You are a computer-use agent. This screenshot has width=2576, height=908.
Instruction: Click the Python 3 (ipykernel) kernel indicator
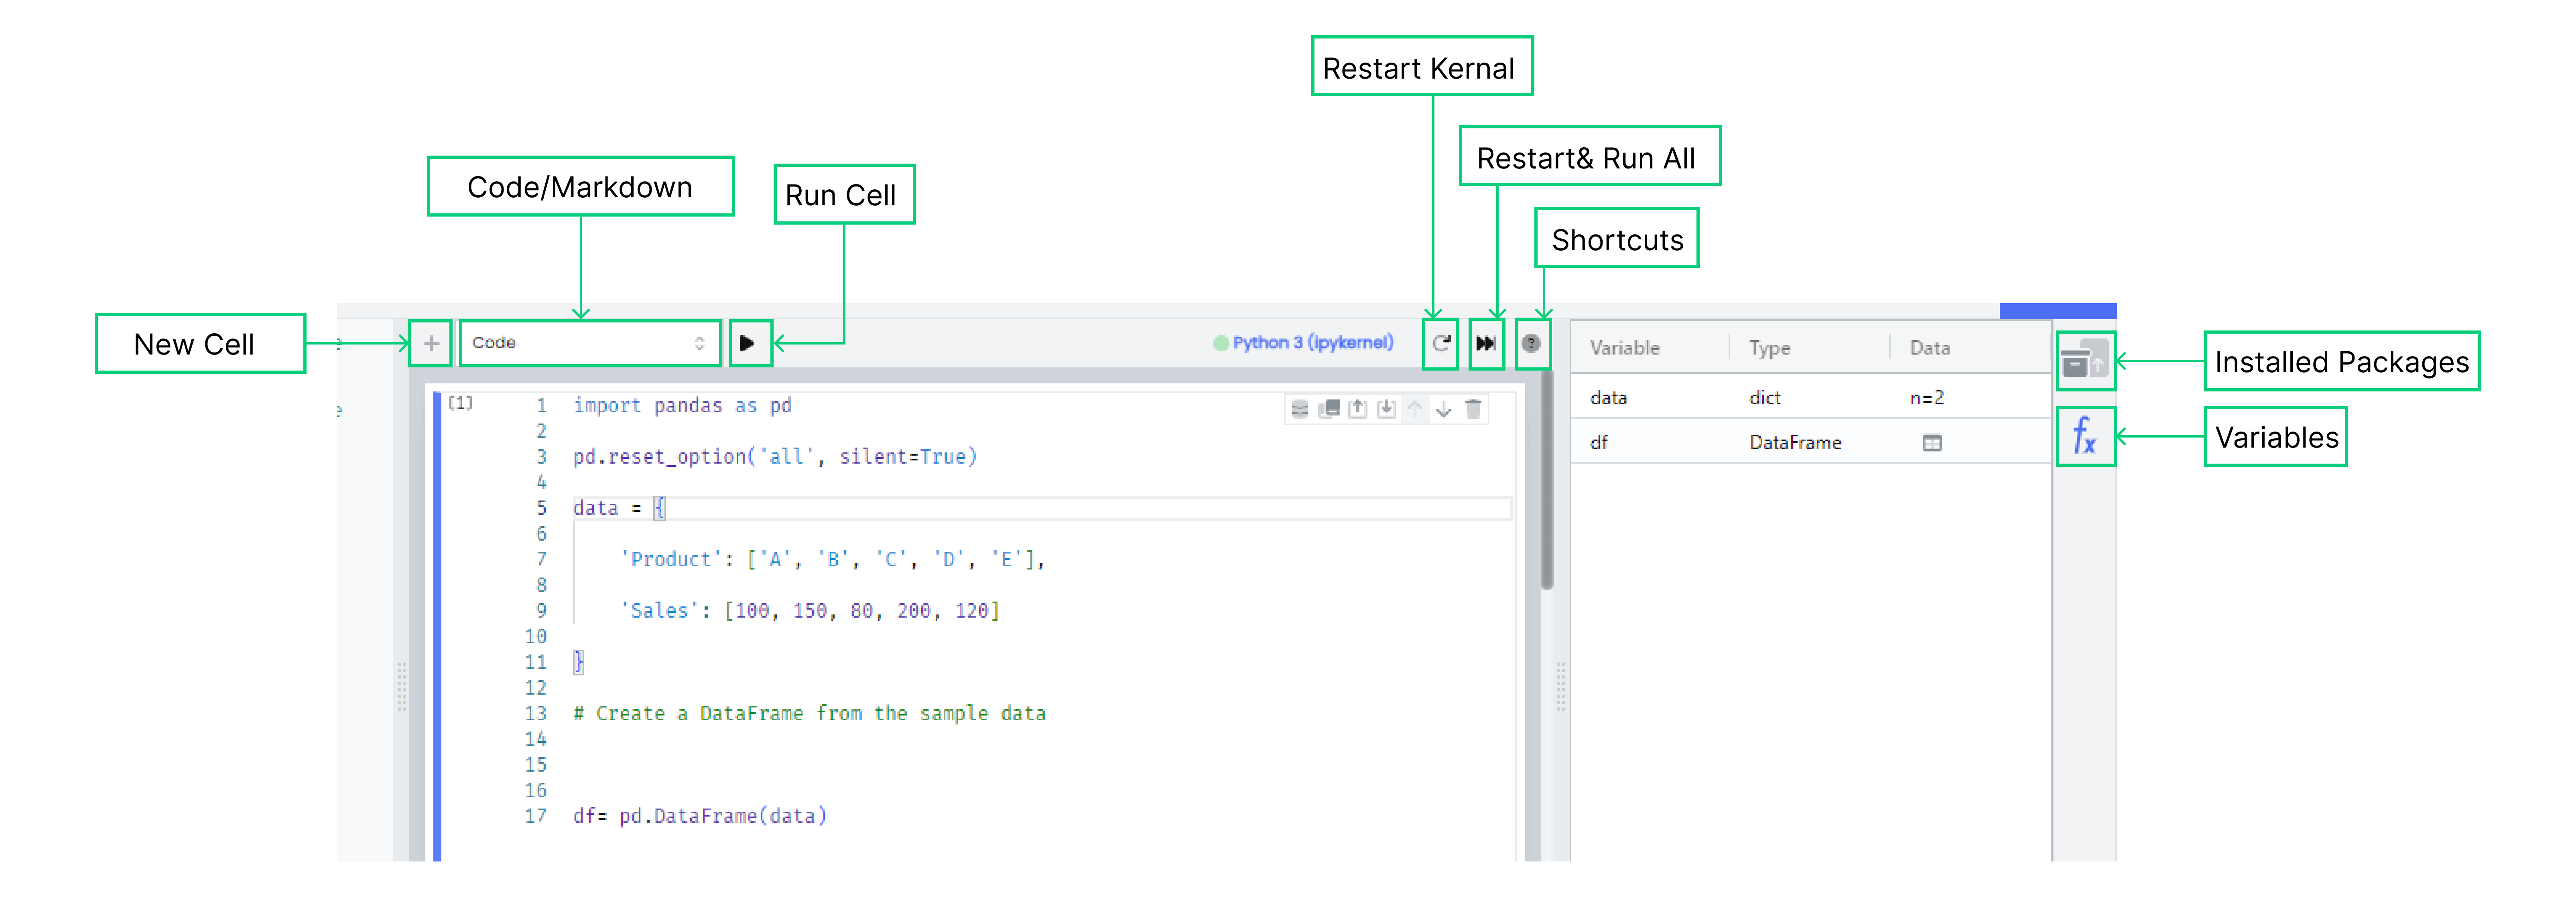[x=1303, y=343]
